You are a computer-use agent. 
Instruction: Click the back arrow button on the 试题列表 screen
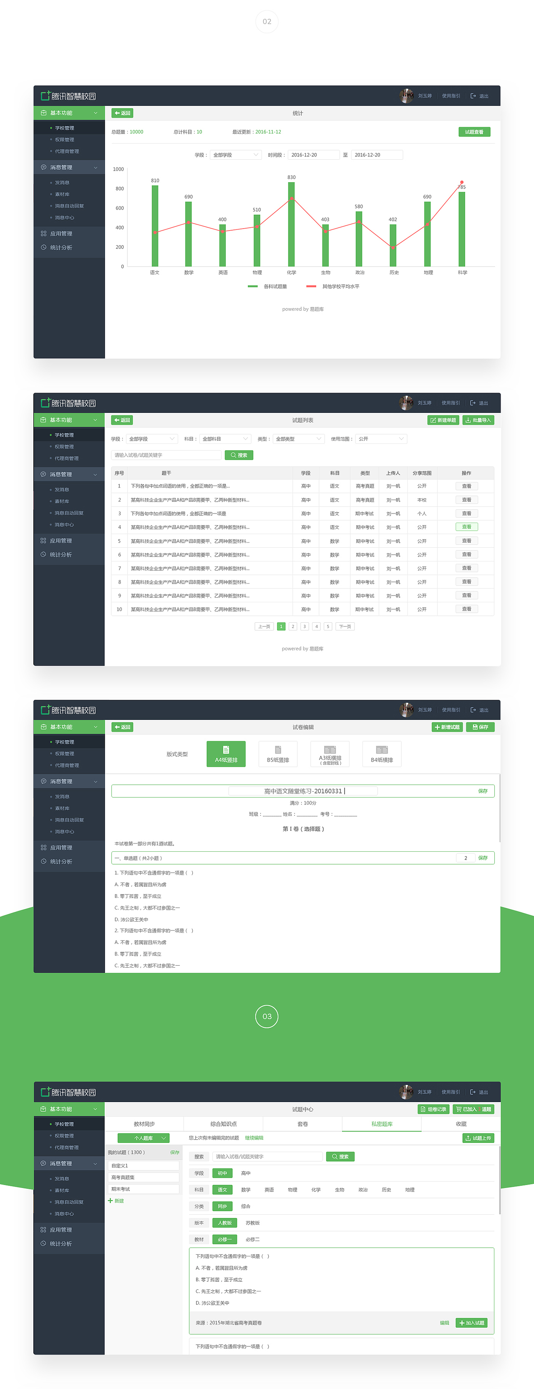click(x=122, y=420)
